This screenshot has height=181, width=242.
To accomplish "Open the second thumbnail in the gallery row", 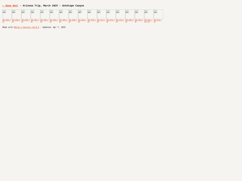I will (17, 14).
